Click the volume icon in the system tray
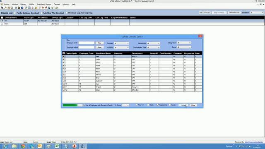Image resolution: width=265 pixels, height=149 pixels. pos(250,146)
